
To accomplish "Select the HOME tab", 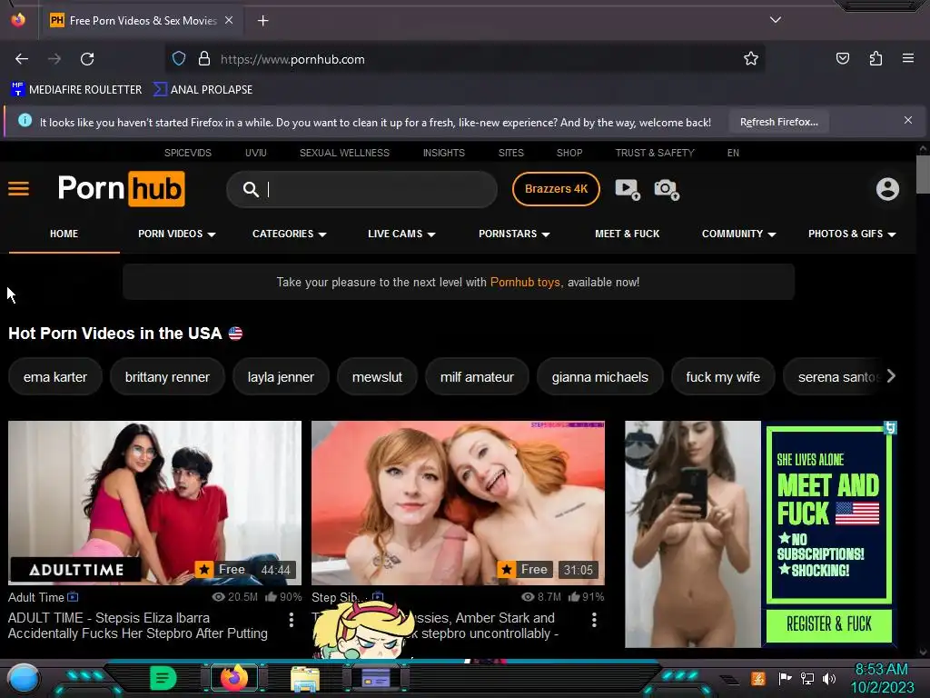I will [64, 234].
